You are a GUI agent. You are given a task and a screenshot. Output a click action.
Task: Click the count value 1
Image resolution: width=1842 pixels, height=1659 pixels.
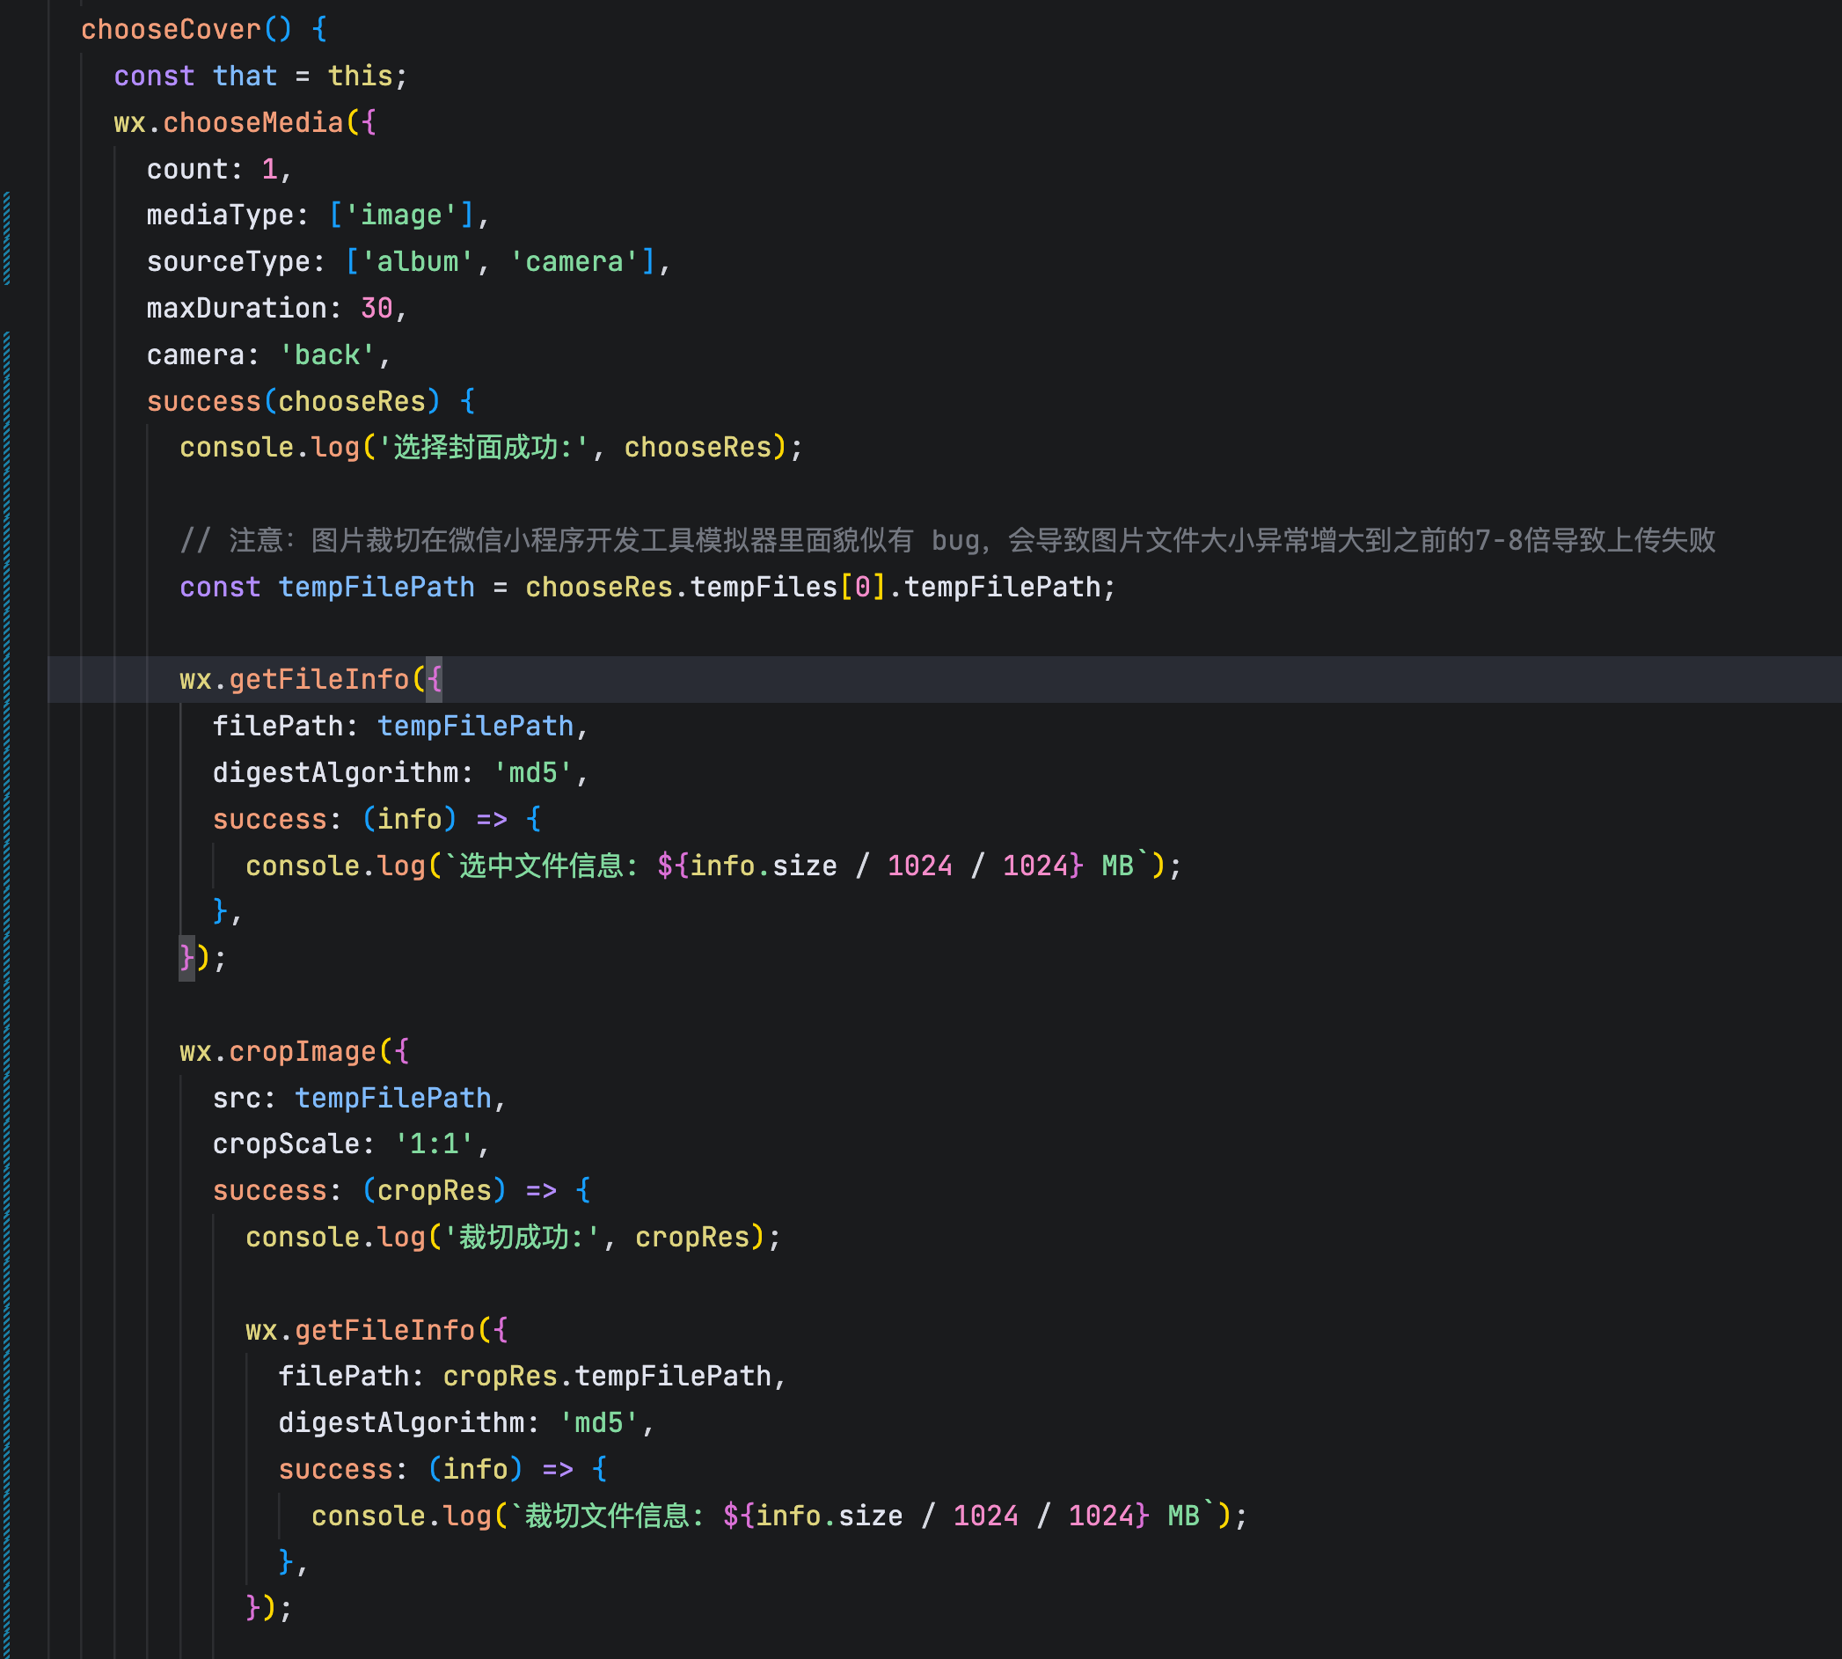tap(269, 169)
